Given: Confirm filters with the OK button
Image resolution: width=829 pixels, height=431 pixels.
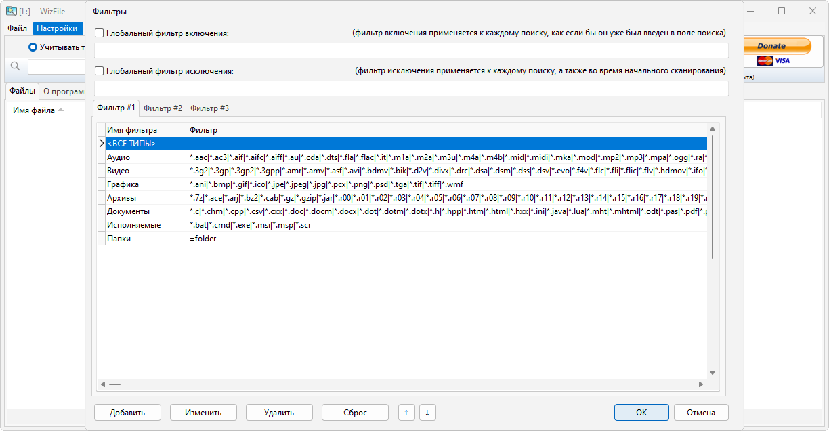Looking at the screenshot, I should tap(641, 412).
